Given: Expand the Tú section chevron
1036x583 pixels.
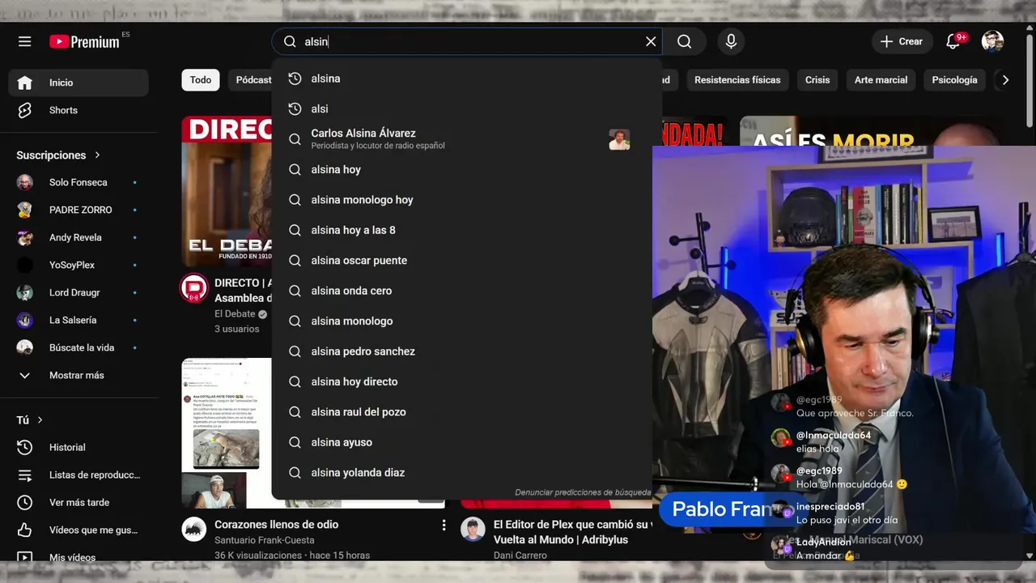Looking at the screenshot, I should 40,419.
